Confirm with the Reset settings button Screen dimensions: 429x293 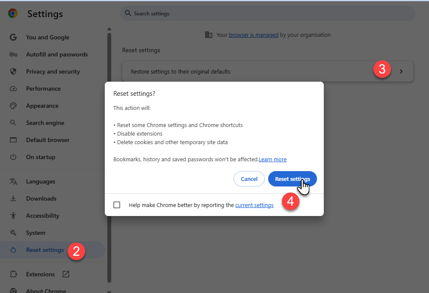pos(292,179)
